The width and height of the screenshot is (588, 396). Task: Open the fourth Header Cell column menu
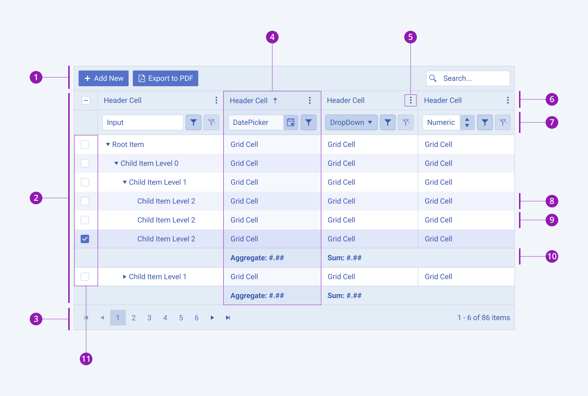tap(508, 100)
